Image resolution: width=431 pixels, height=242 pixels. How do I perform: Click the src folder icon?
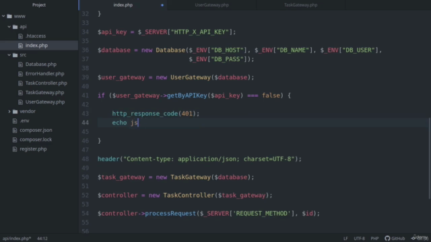(x=15, y=55)
